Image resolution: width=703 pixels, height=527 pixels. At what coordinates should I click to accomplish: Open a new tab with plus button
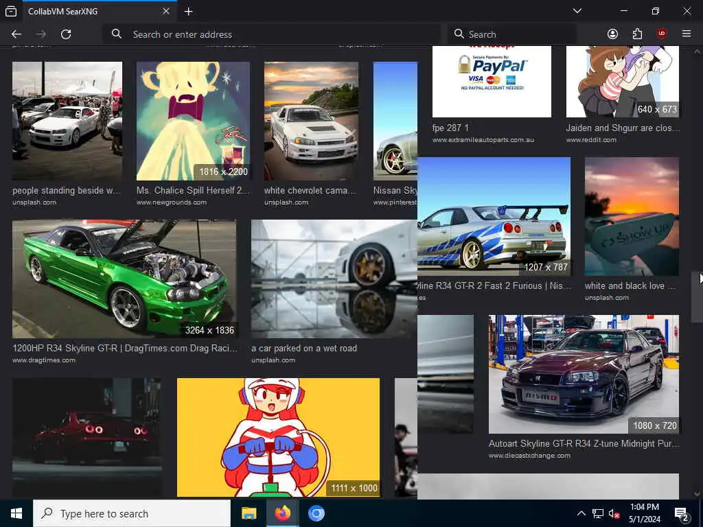(188, 11)
